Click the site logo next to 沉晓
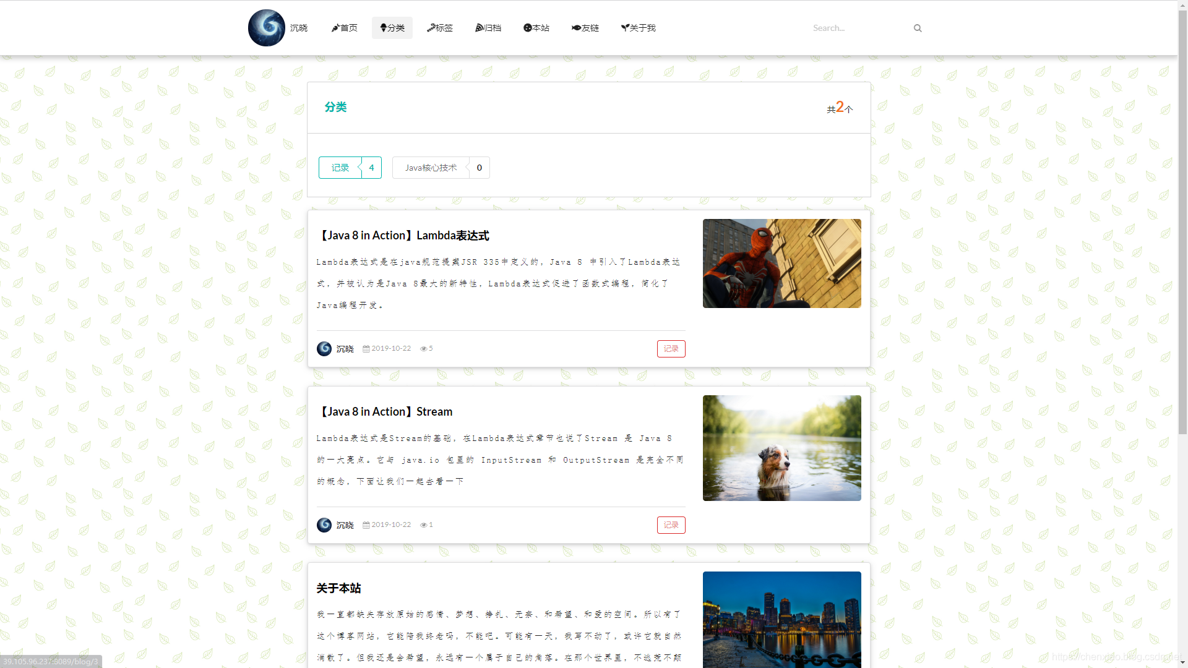 [x=266, y=27]
